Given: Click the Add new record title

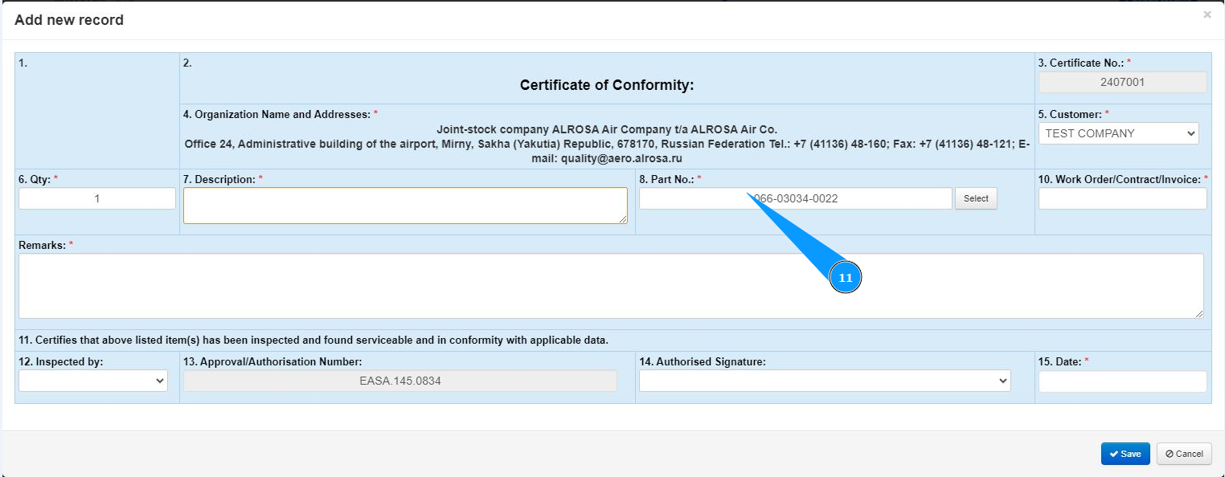Looking at the screenshot, I should coord(69,20).
